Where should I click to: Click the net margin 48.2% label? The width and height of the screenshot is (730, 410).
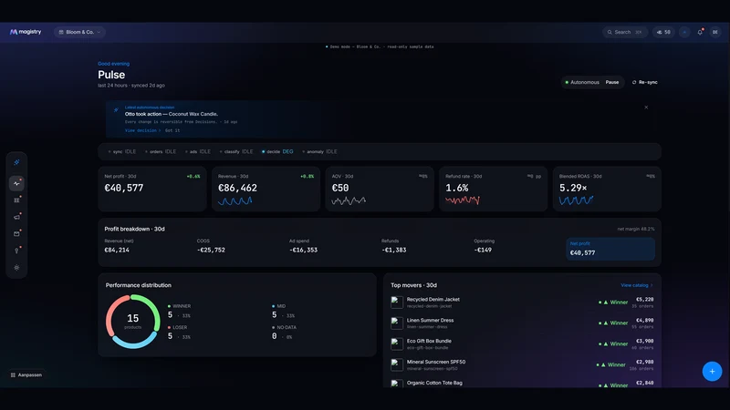(636, 230)
